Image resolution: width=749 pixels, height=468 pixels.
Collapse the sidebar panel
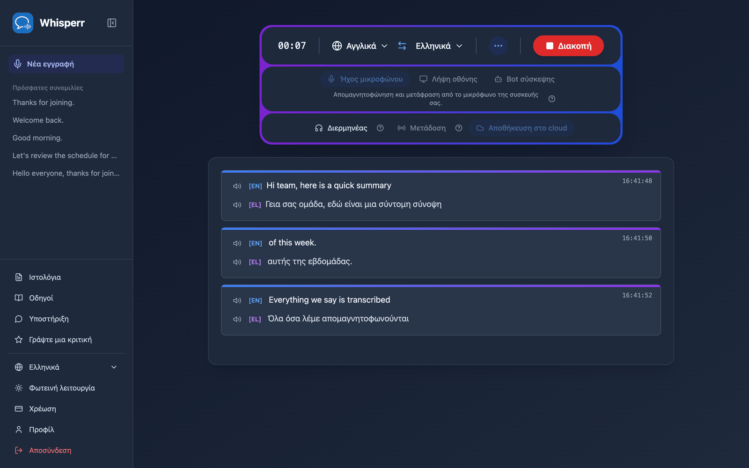pos(111,23)
